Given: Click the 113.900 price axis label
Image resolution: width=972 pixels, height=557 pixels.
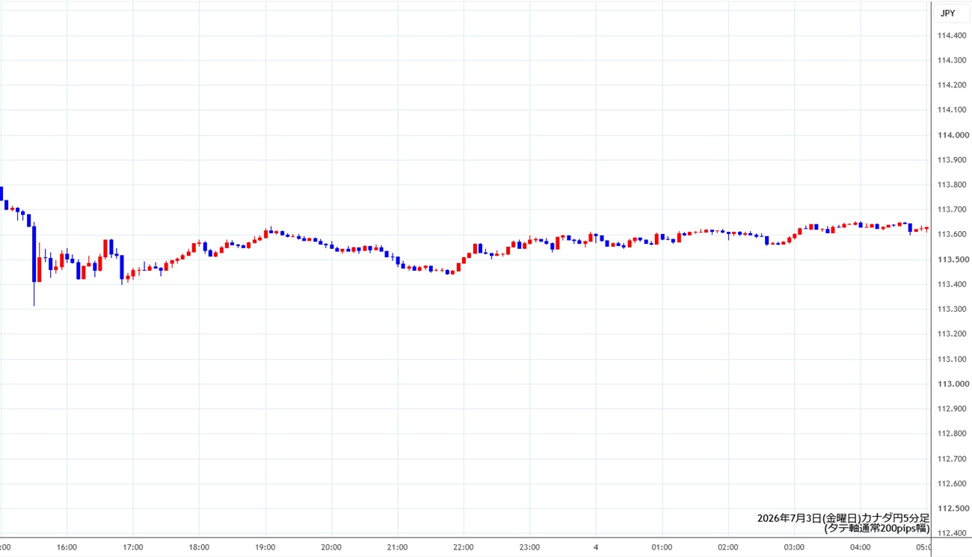Looking at the screenshot, I should pos(950,160).
